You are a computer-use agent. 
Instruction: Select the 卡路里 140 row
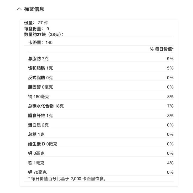click(99, 42)
